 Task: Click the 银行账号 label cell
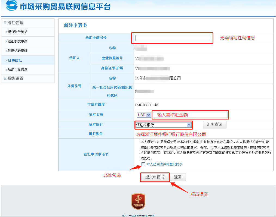tap(96, 134)
